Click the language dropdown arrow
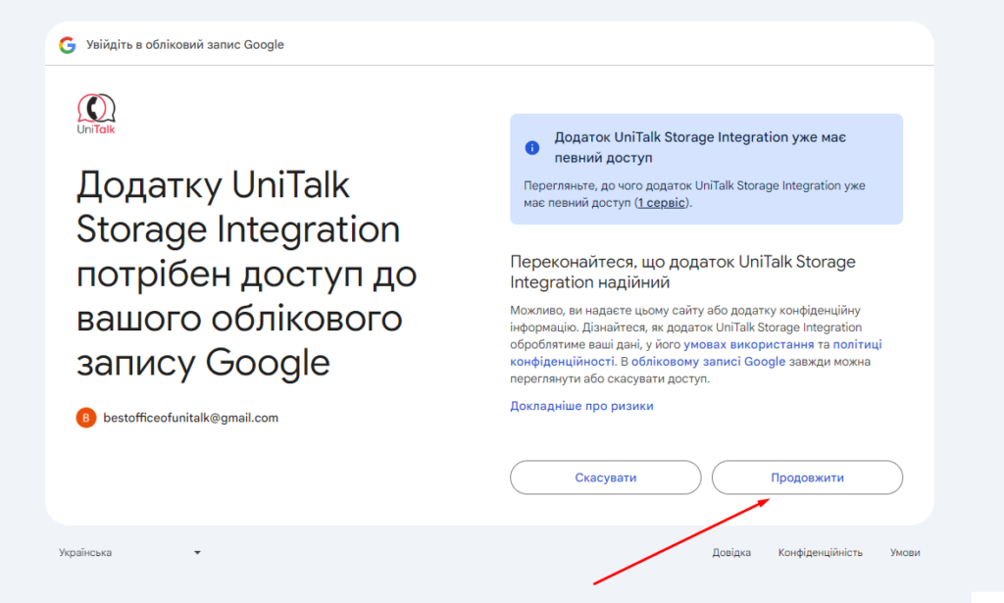1004x603 pixels. [x=197, y=553]
